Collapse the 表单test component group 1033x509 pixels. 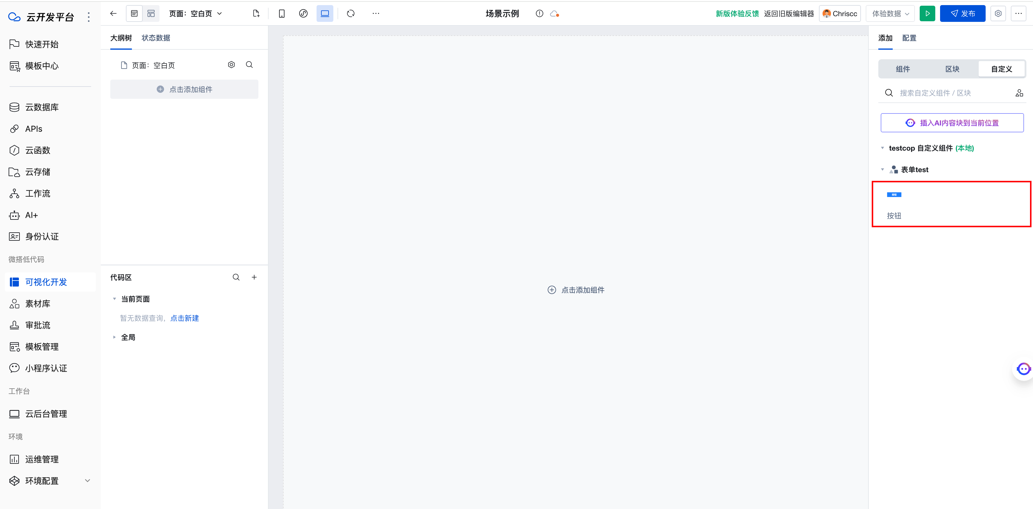point(882,169)
